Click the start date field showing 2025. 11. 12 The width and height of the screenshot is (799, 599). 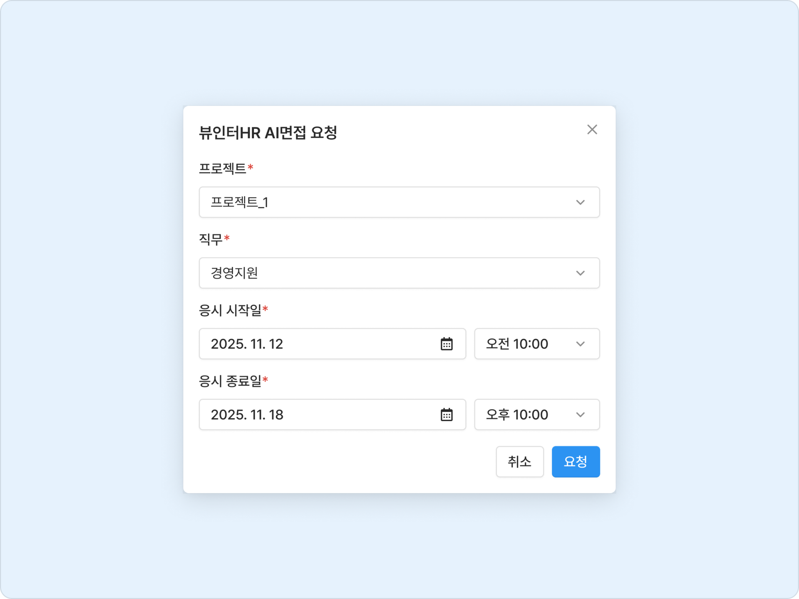(x=247, y=344)
